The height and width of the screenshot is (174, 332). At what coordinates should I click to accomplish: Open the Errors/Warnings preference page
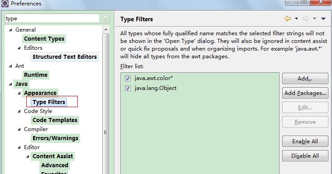click(x=56, y=138)
